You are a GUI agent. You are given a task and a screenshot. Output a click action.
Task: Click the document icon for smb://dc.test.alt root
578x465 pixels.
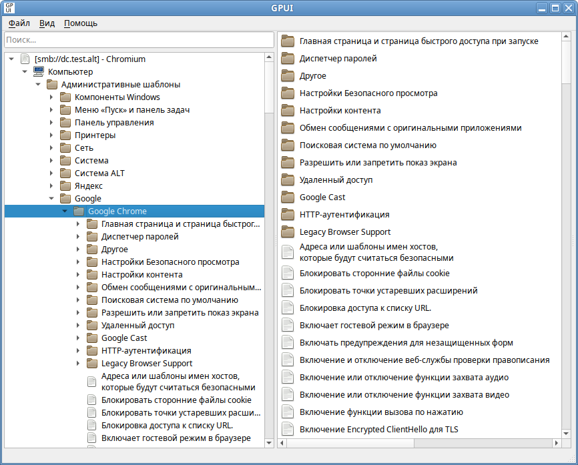click(25, 59)
